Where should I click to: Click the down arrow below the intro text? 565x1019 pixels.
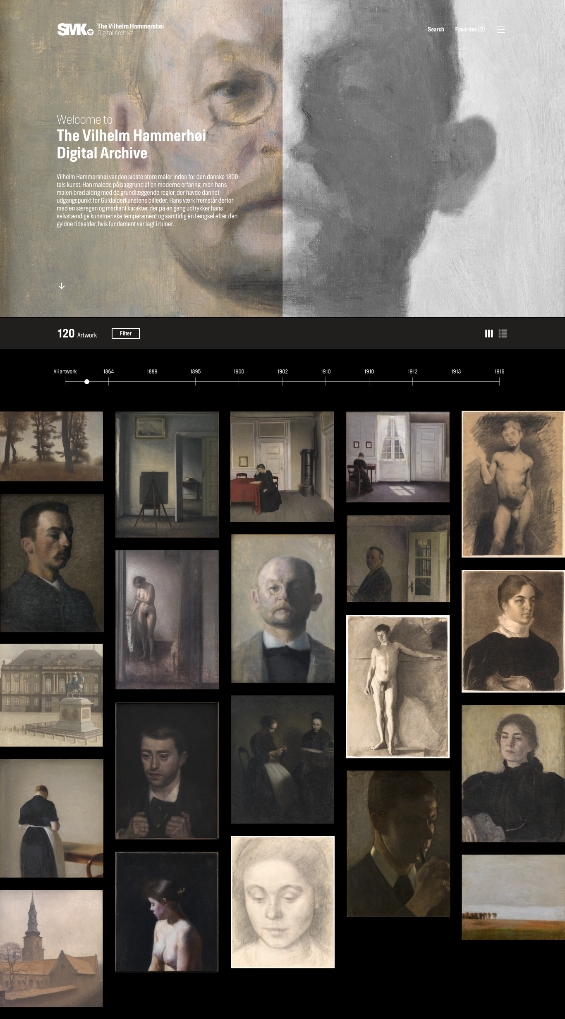tap(62, 286)
